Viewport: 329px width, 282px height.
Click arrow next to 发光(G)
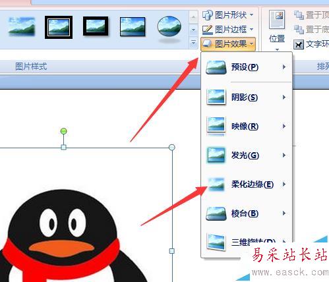[284, 155]
